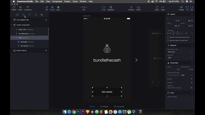Switch to Screen view mode
The height and width of the screenshot is (115, 205).
coord(103,8)
